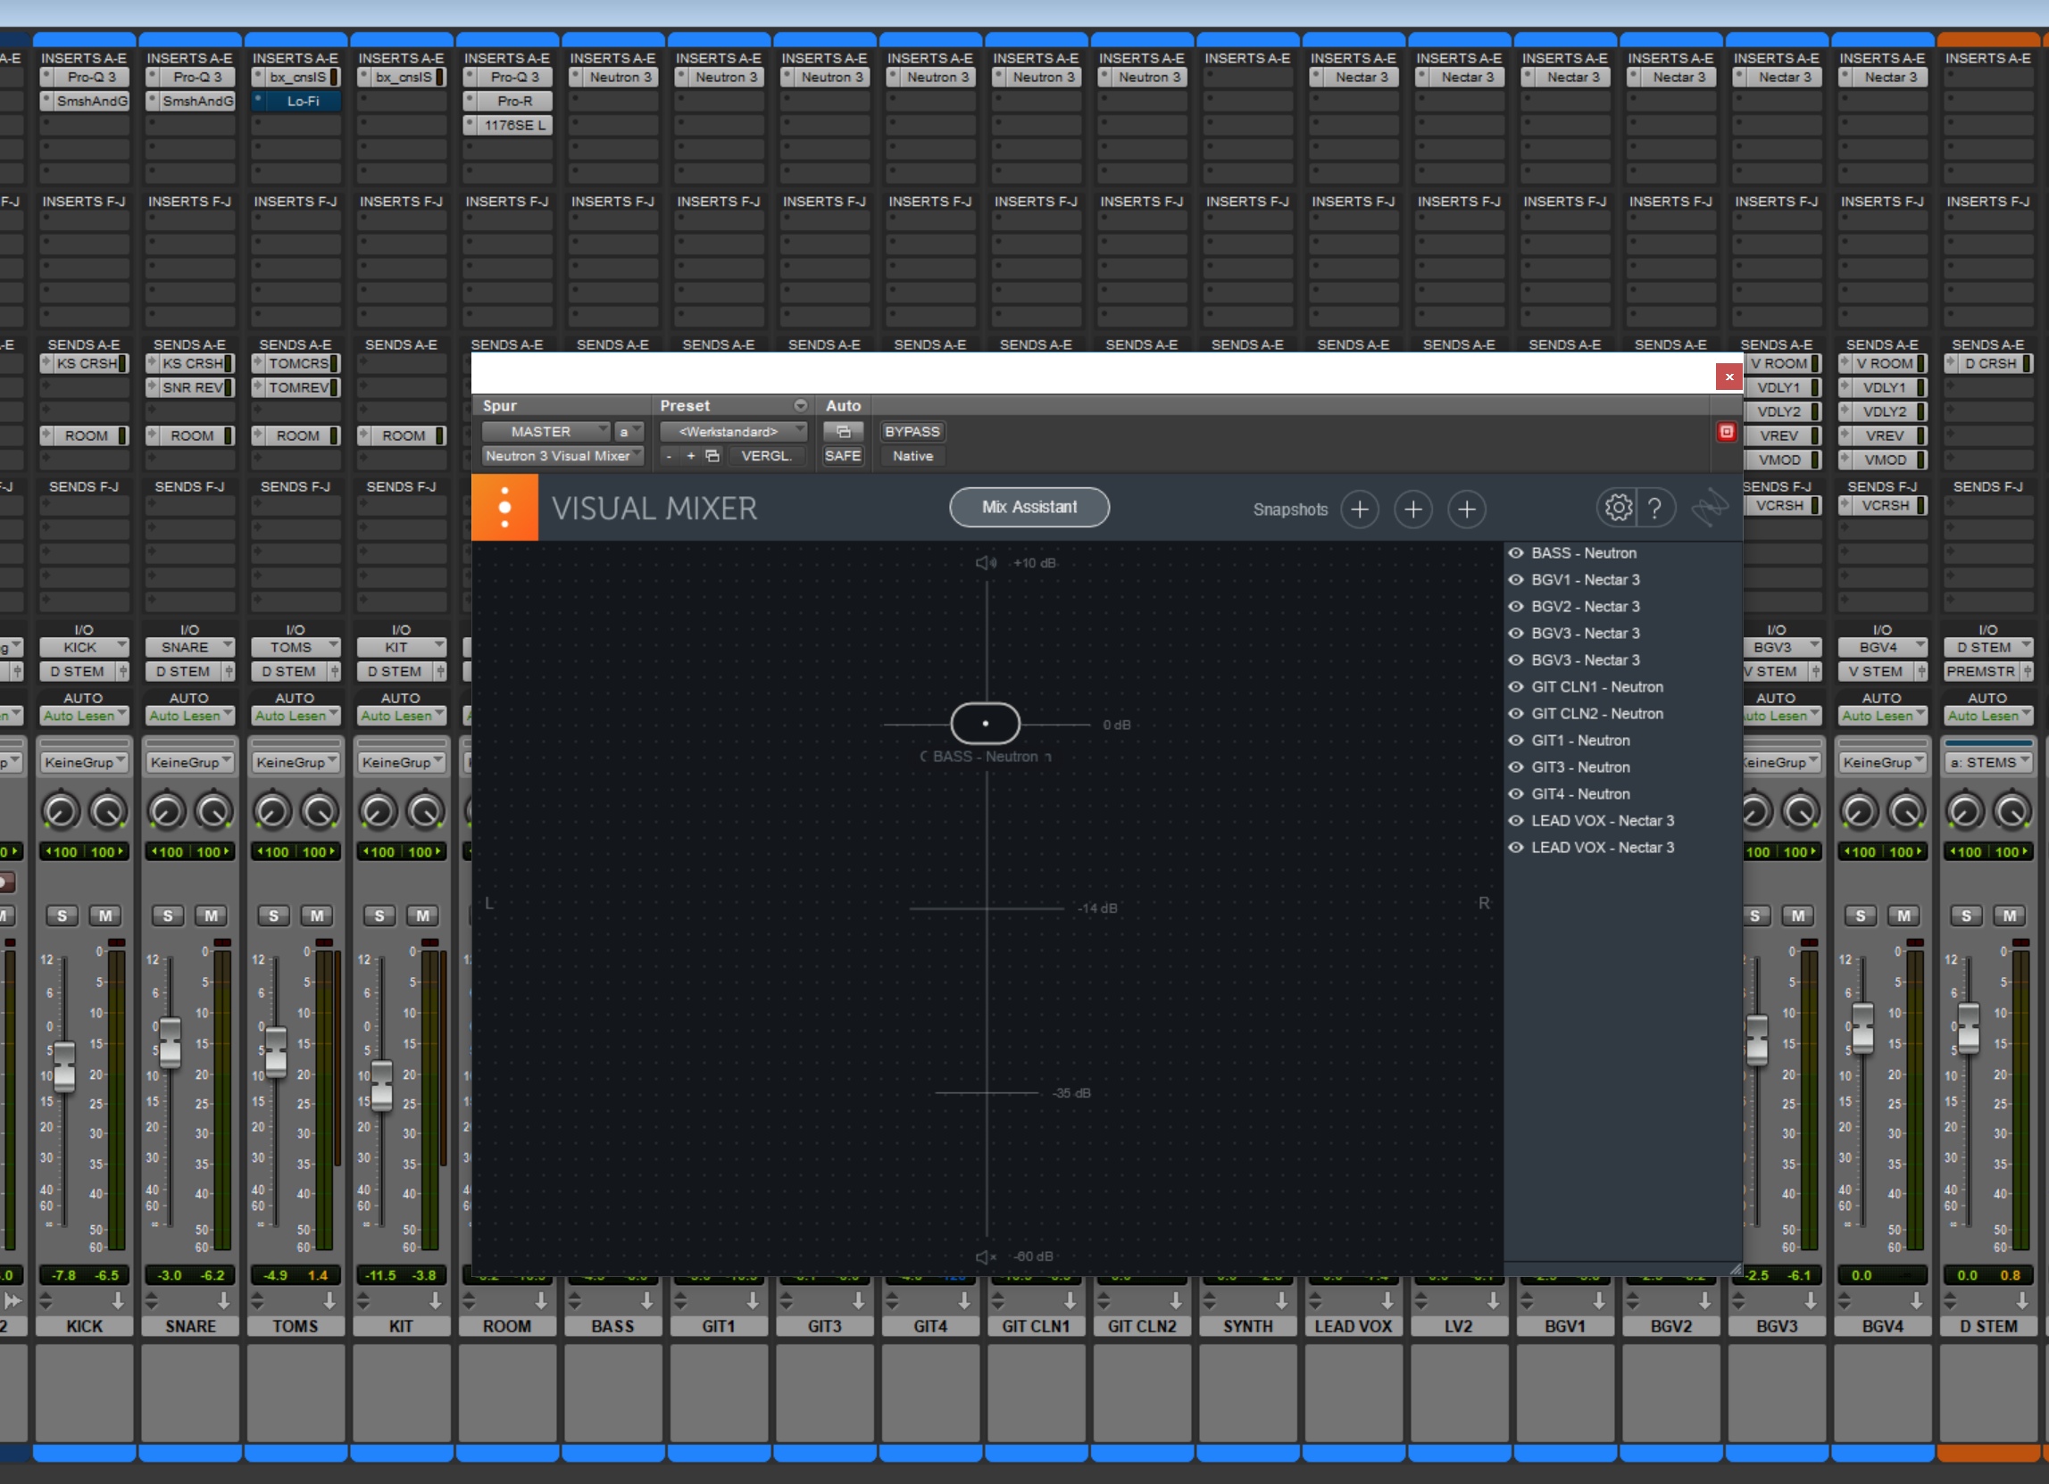Click the muted speaker icon at -60 dB

tap(986, 1256)
